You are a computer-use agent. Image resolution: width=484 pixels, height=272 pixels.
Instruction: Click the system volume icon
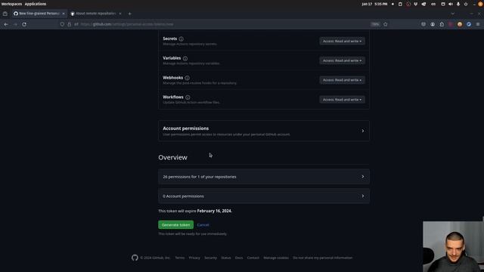point(451,4)
